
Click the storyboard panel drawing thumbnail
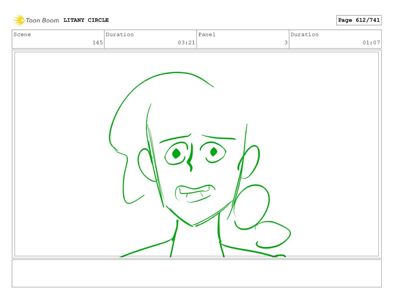pyautogui.click(x=197, y=154)
